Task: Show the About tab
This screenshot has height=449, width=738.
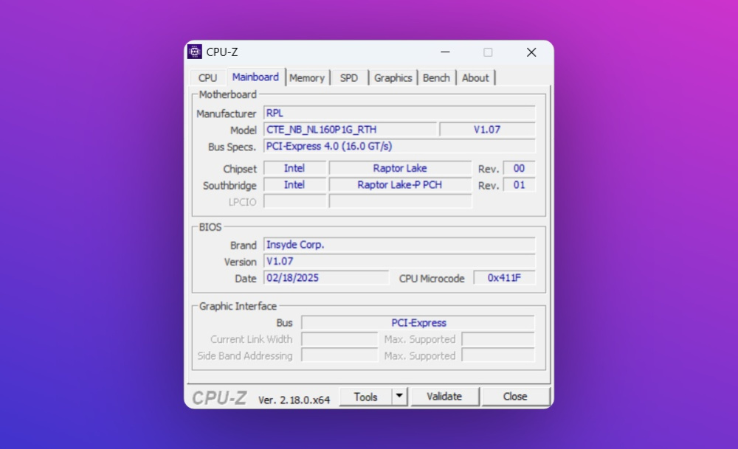Action: (475, 77)
